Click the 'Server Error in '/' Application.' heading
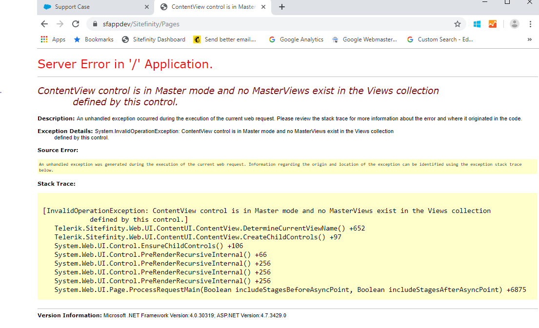 [x=125, y=64]
